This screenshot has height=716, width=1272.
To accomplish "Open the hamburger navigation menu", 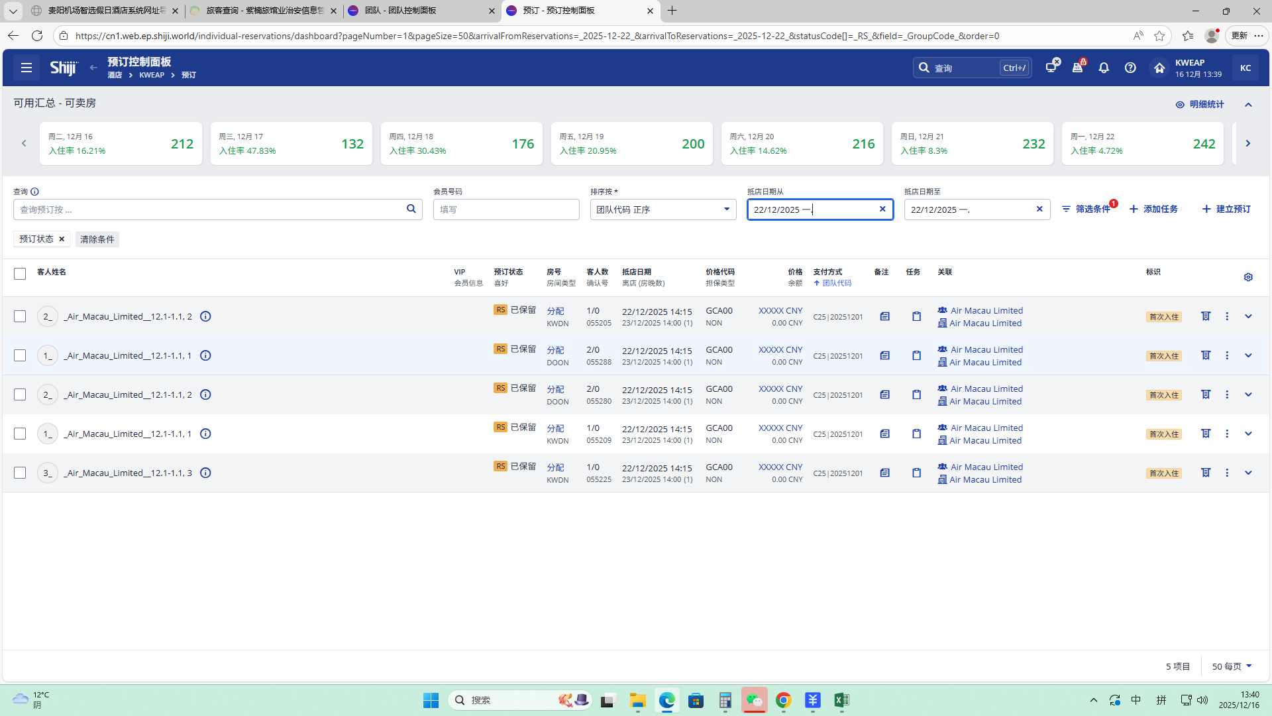I will point(26,68).
